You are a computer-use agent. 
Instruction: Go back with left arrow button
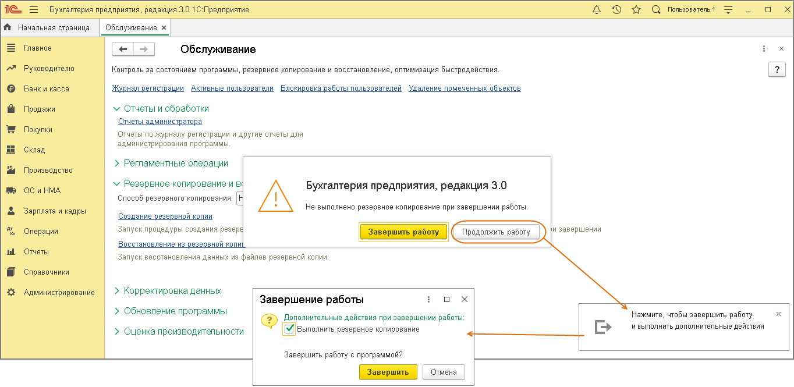123,49
